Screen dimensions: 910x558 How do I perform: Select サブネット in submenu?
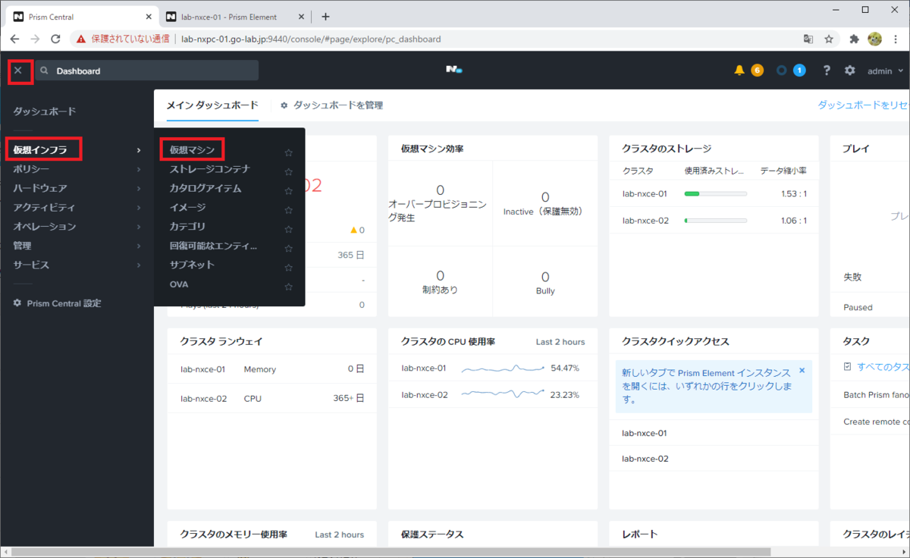(x=192, y=265)
